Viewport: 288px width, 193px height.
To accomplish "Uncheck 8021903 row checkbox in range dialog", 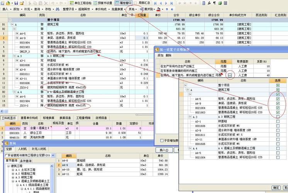I will (x=278, y=112).
